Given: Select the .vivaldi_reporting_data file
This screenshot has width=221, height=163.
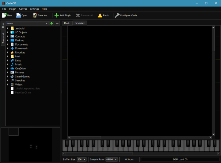Looking at the screenshot, I should [28, 89].
